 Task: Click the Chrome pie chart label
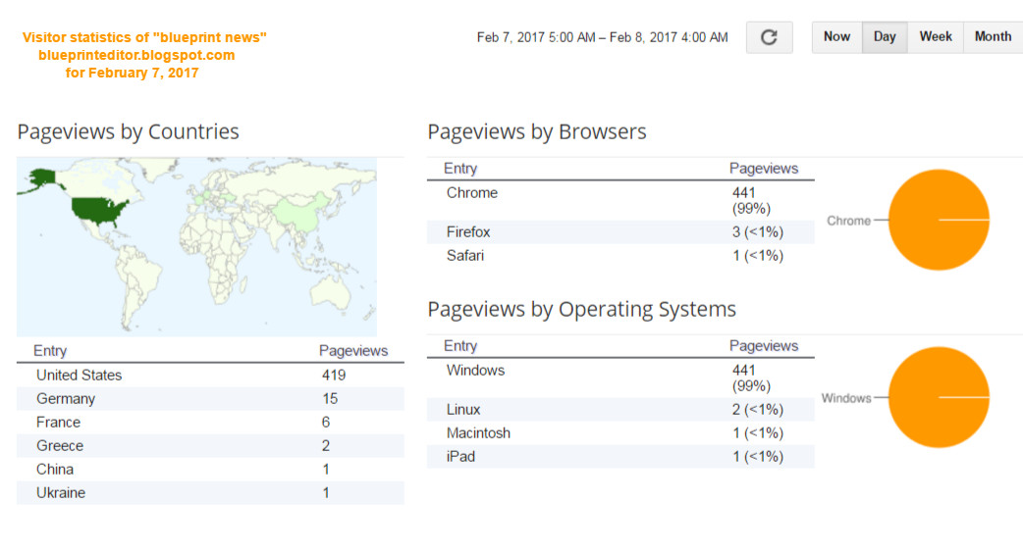[848, 221]
